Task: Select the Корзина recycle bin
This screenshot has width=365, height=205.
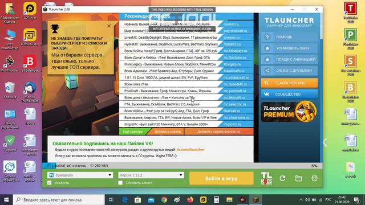Action: pos(10,90)
